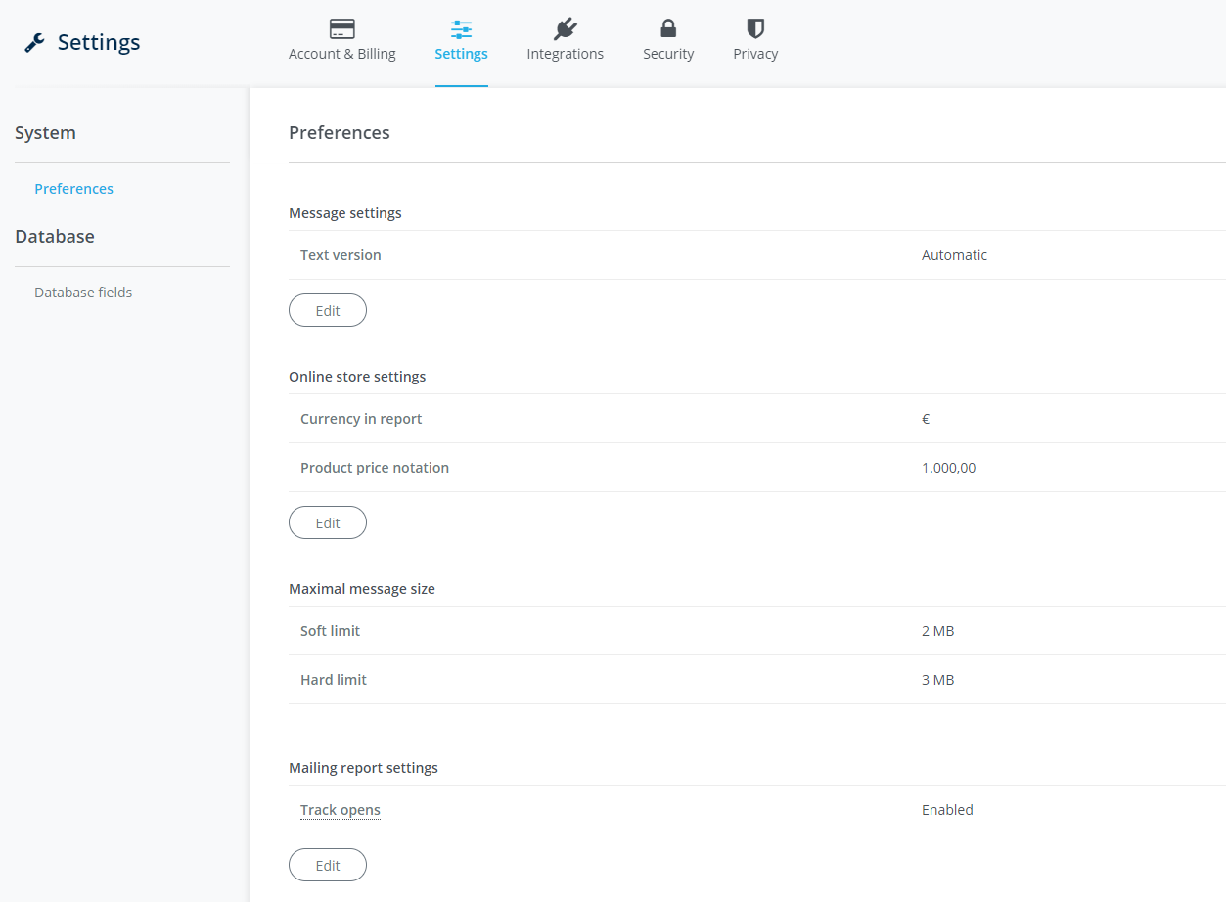Click the Product price notation label

point(375,467)
